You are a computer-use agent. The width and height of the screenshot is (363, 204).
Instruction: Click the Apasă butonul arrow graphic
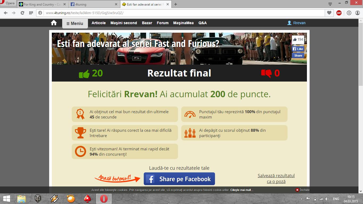coord(117,178)
